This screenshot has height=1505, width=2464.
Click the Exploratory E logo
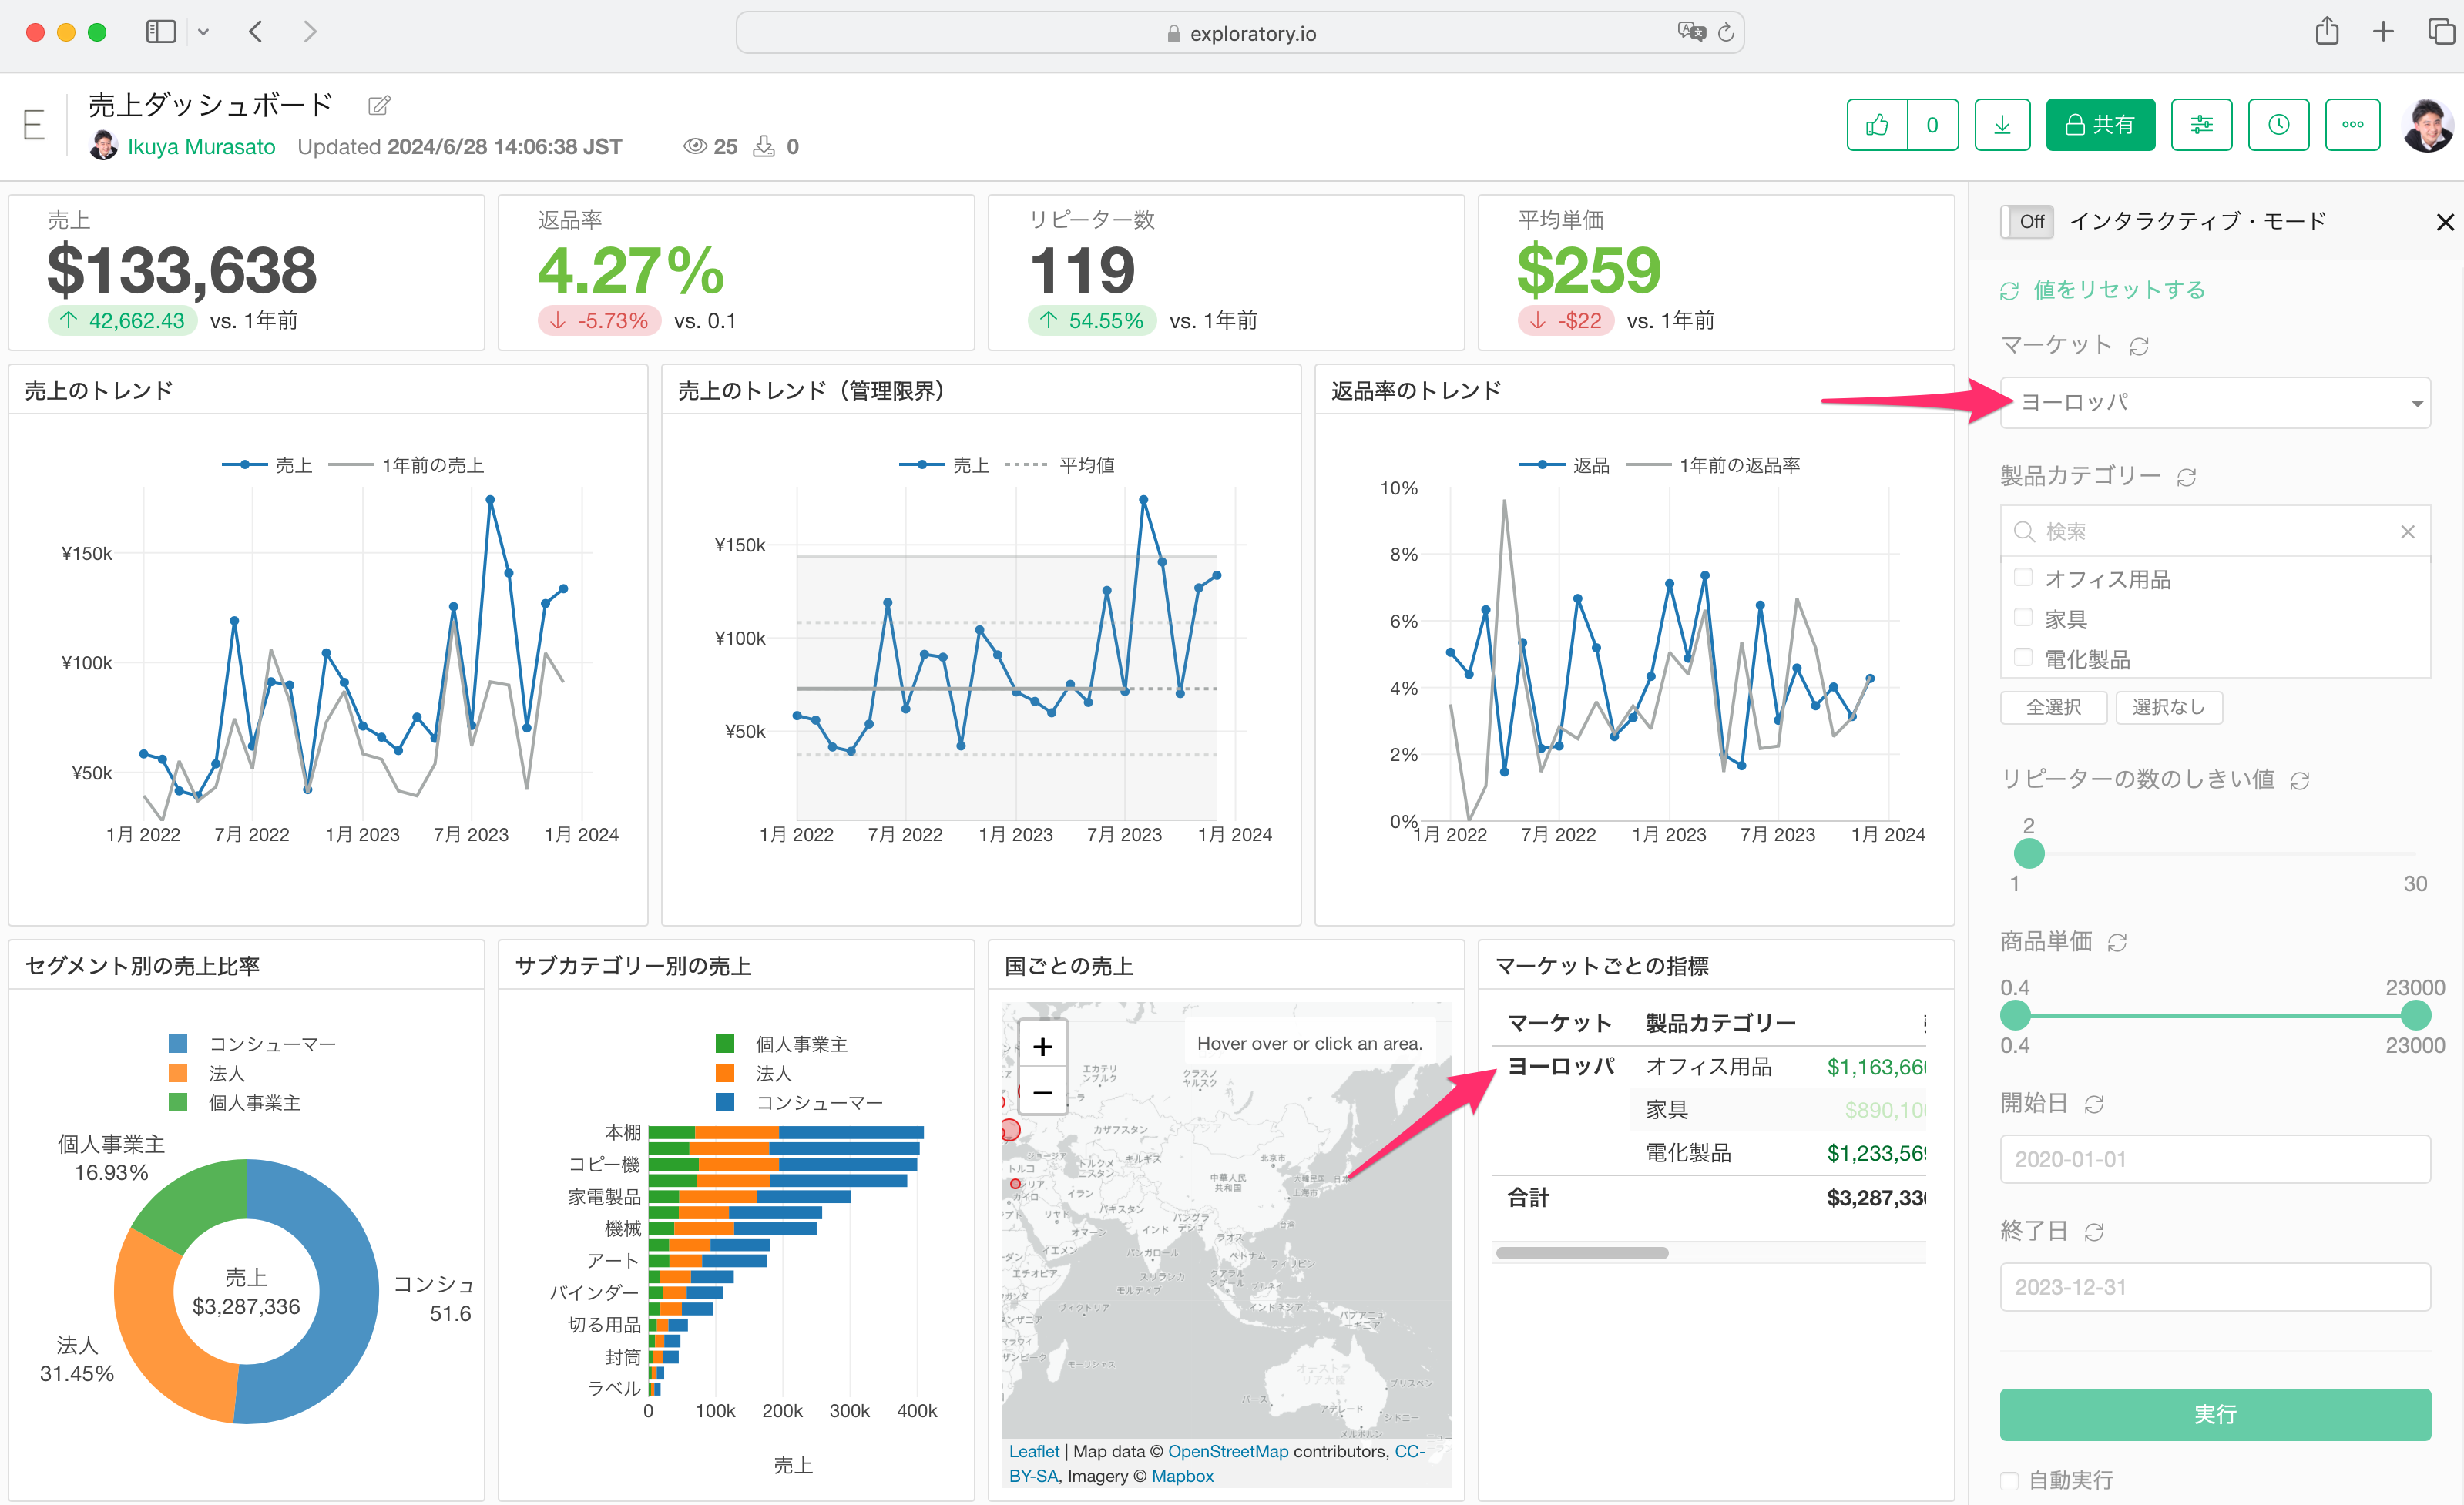click(34, 126)
